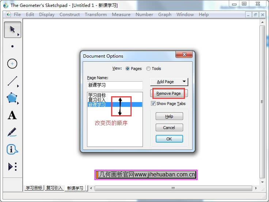Viewport: 269px width, 202px height.
Task: Click vertical scrollbar up arrow
Action: tap(262, 23)
